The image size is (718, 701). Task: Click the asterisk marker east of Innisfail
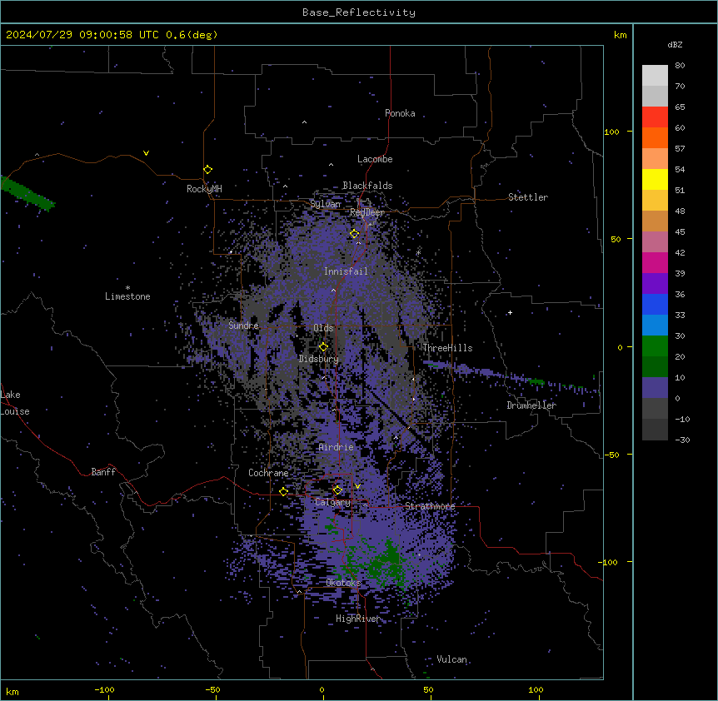pos(418,252)
